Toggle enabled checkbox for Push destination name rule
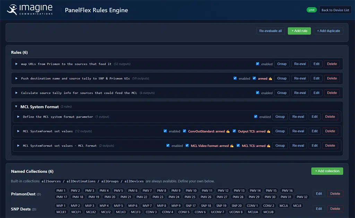 point(235,78)
